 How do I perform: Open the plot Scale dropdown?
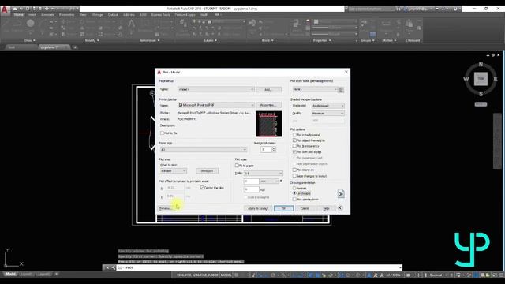(x=263, y=174)
